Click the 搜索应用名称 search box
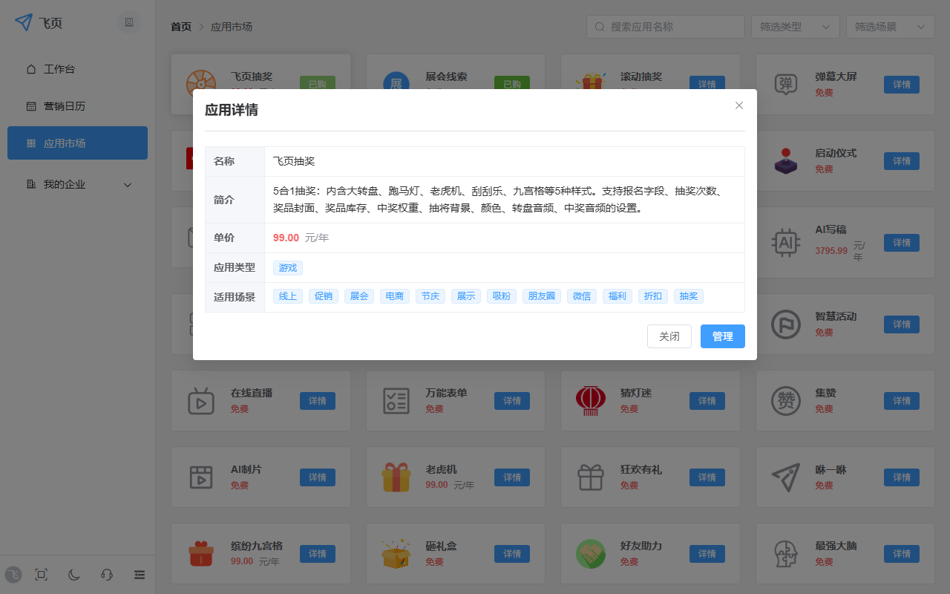950x594 pixels. [x=665, y=26]
